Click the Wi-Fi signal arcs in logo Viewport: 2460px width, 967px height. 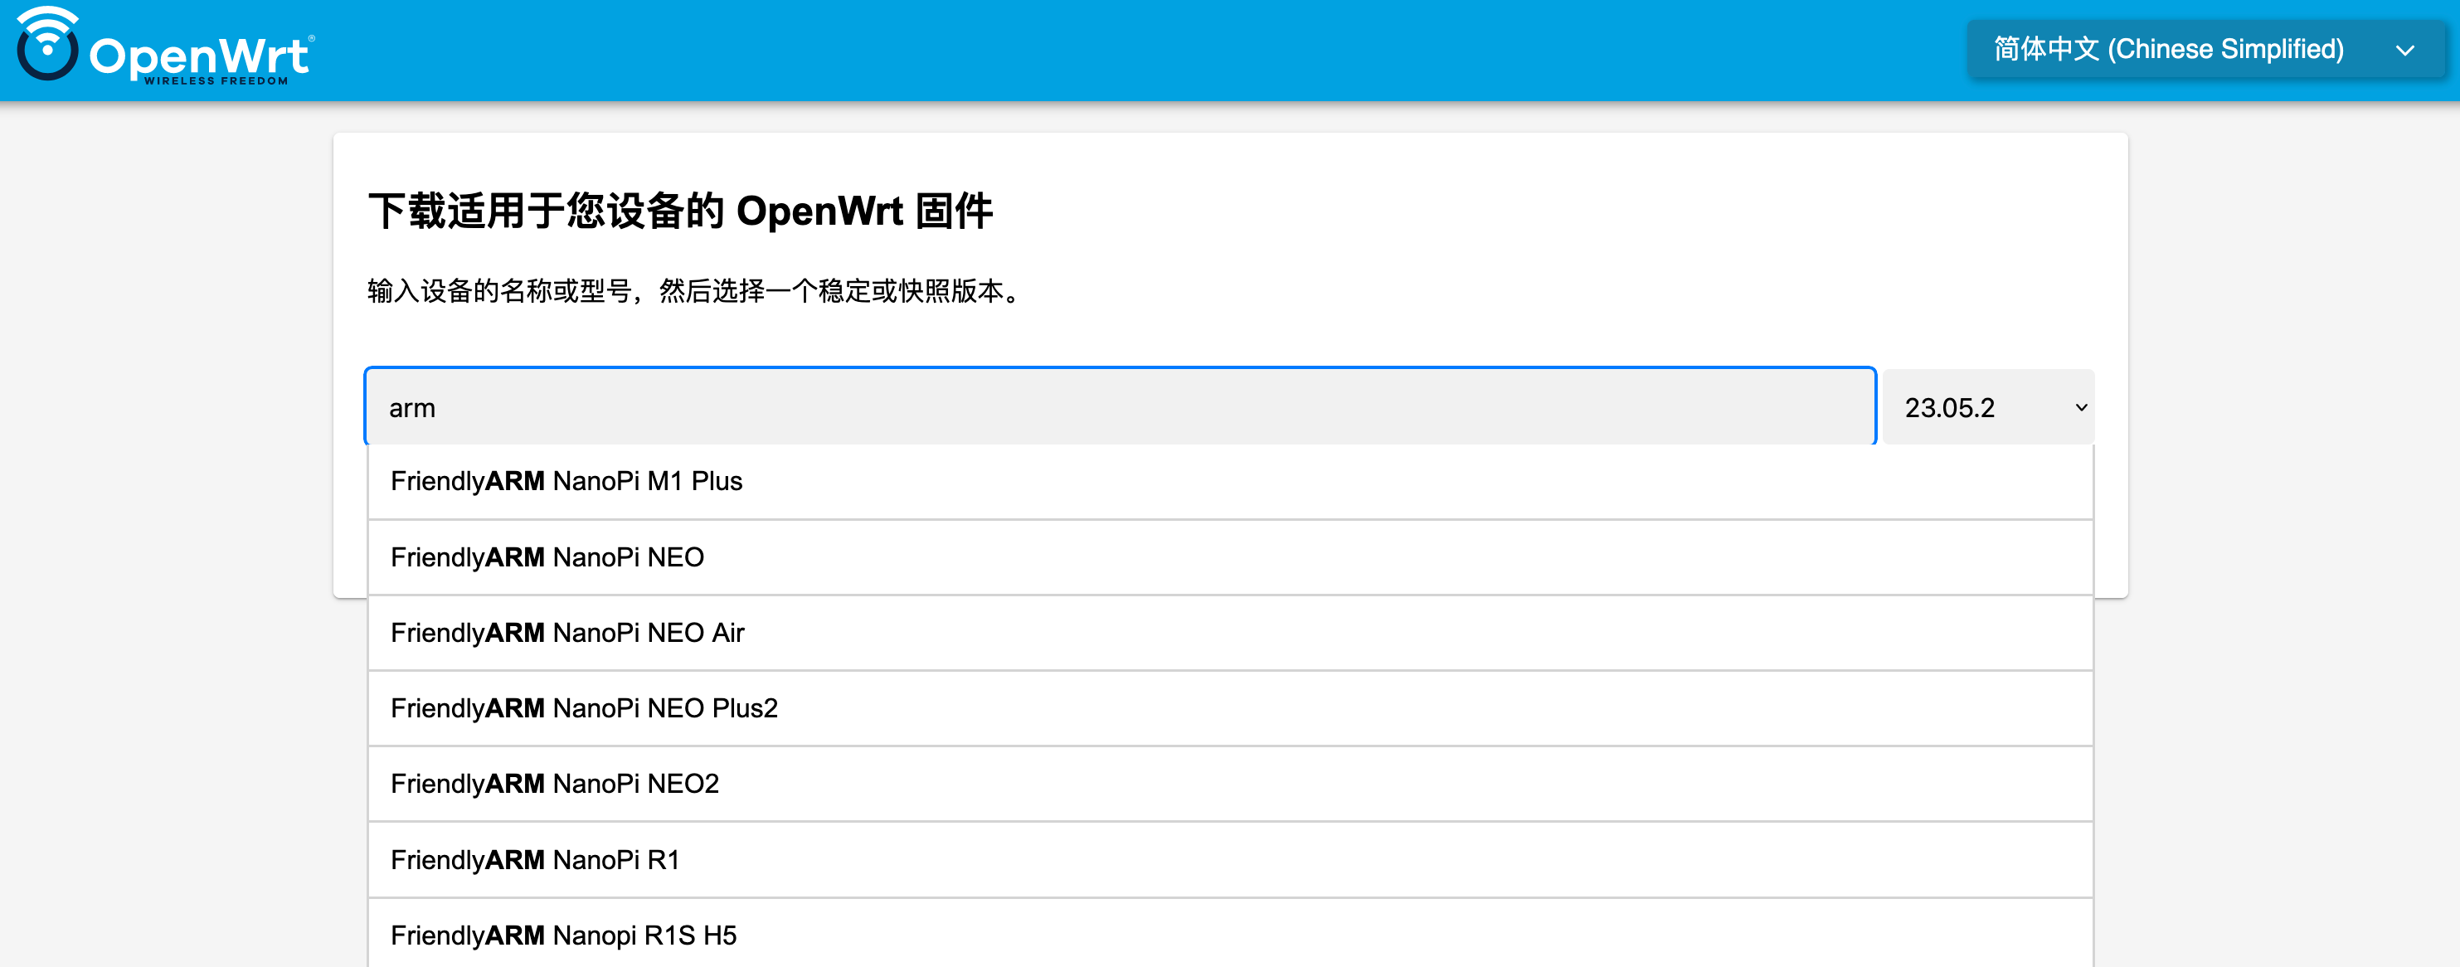pos(46,19)
